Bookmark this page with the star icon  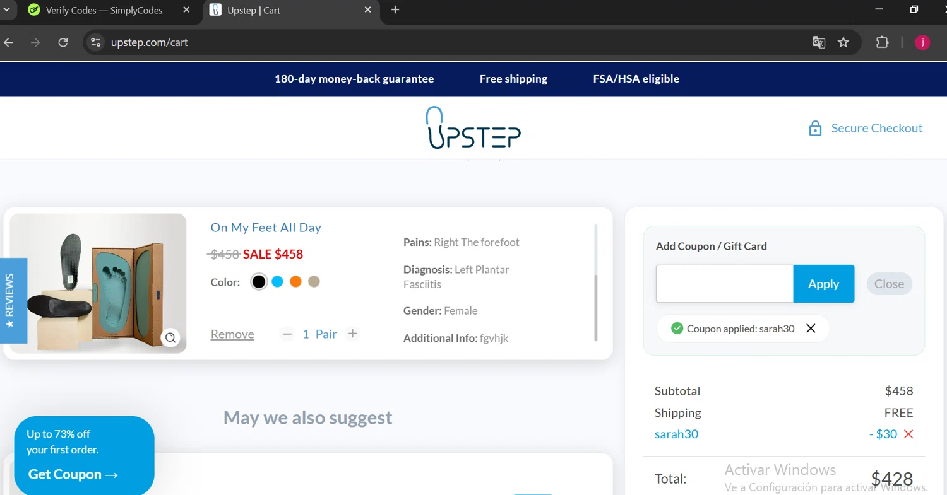(843, 42)
